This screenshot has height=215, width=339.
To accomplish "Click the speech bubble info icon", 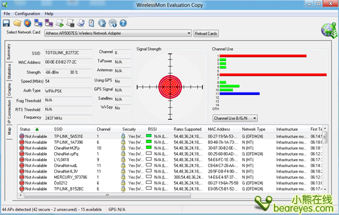I will [x=112, y=23].
